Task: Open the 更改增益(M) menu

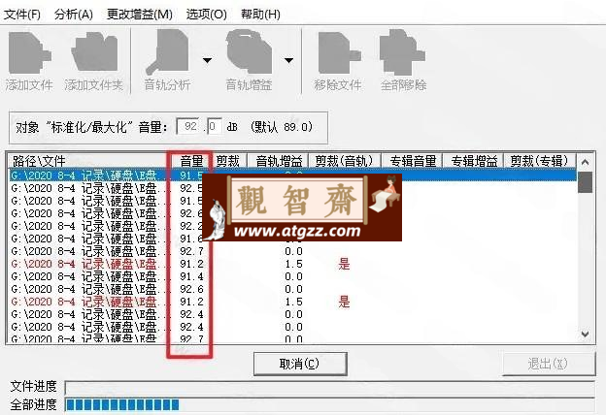Action: pyautogui.click(x=140, y=15)
